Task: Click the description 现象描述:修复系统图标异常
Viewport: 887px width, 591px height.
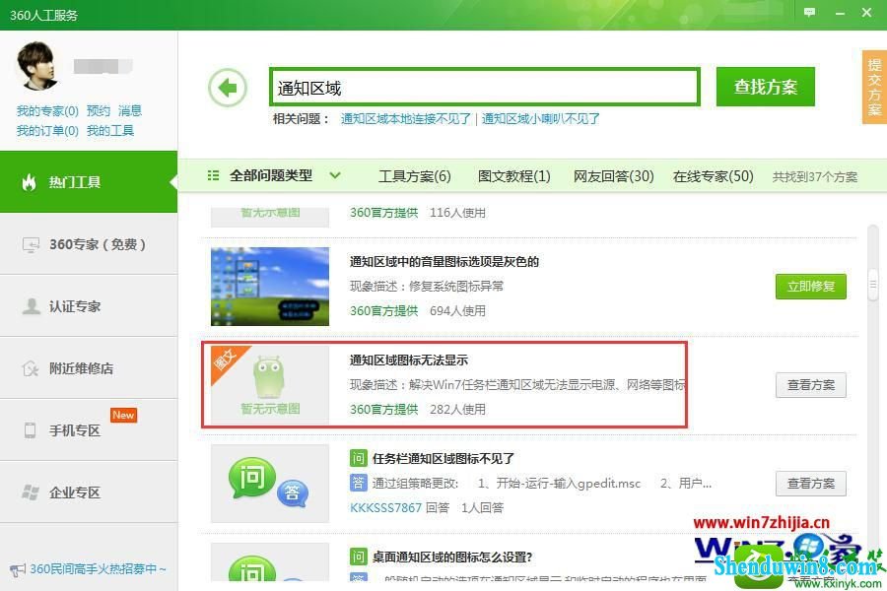Action: [x=427, y=287]
